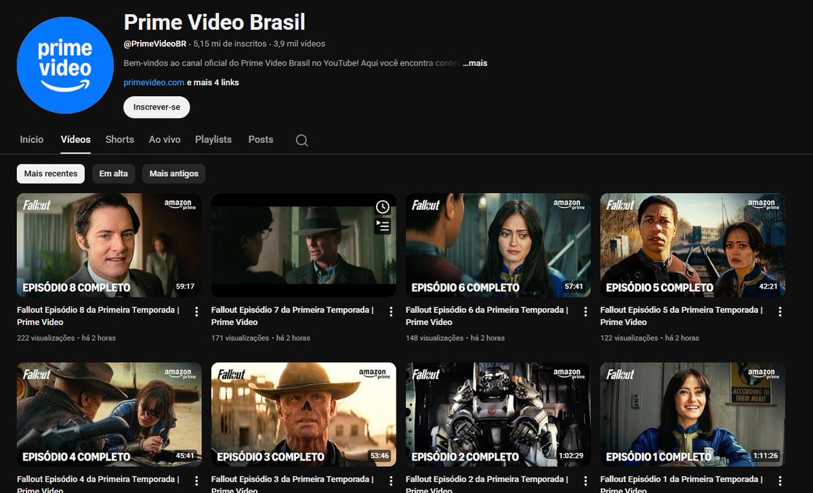Click the search icon next to Posts
Viewport: 813px width, 493px height.
301,140
